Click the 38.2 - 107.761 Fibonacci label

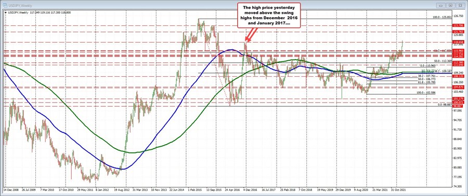click(x=427, y=76)
